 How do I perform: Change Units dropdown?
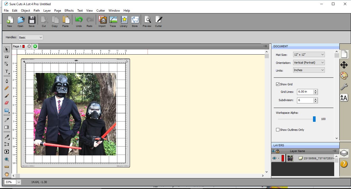[x=309, y=70]
